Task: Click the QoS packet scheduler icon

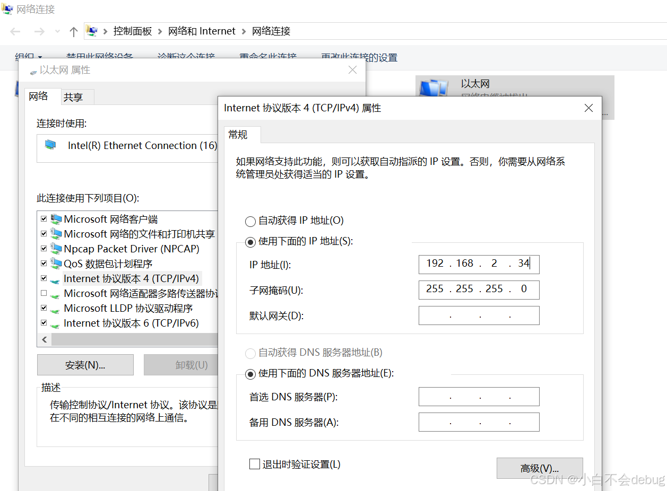Action: (x=56, y=264)
